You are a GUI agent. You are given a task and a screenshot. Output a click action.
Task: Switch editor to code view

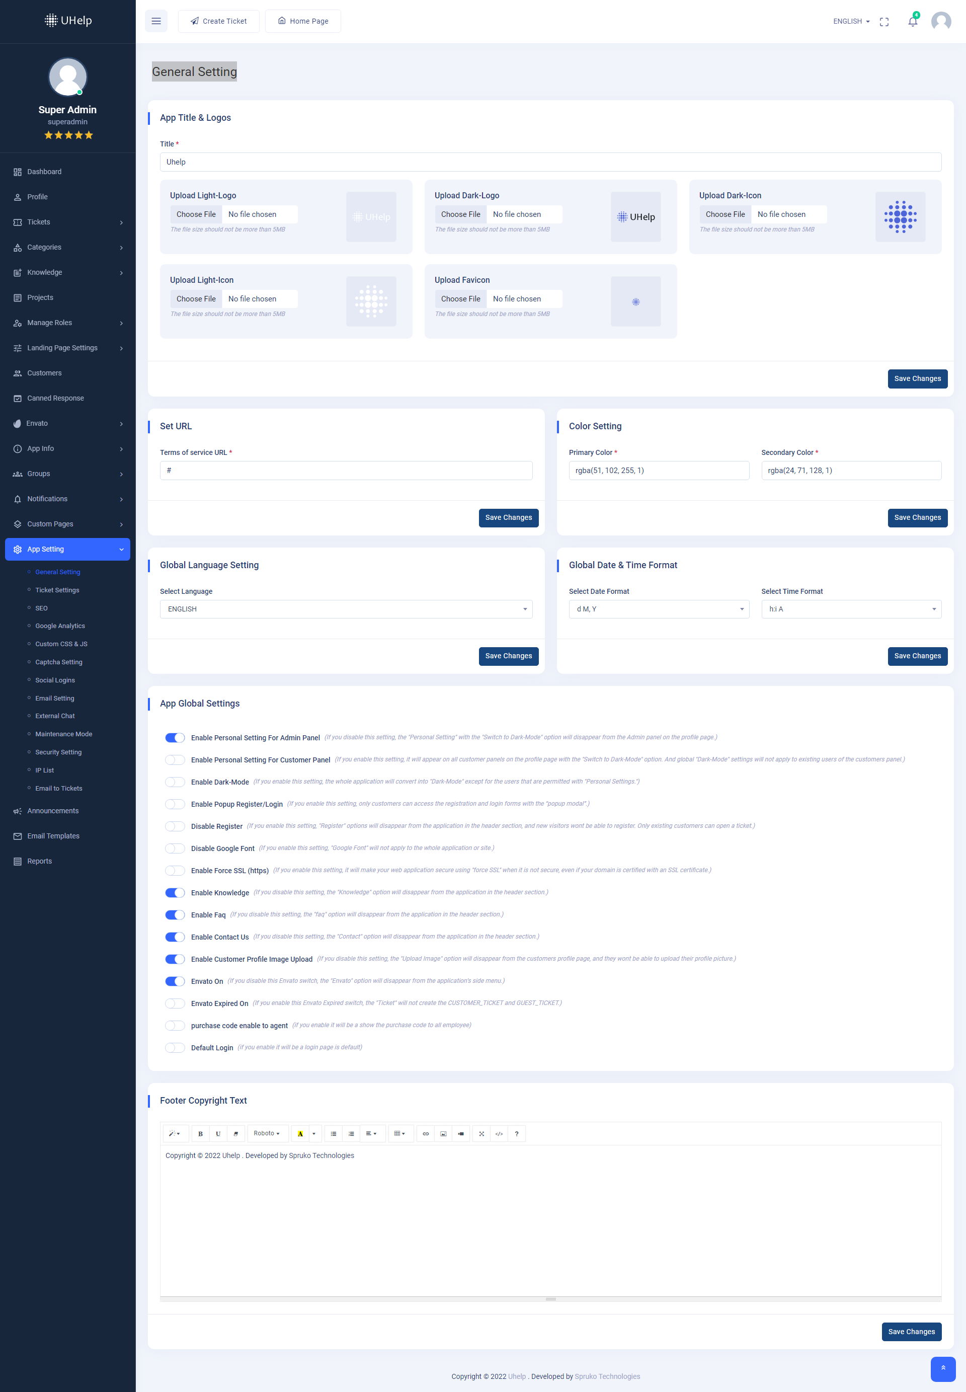click(499, 1133)
